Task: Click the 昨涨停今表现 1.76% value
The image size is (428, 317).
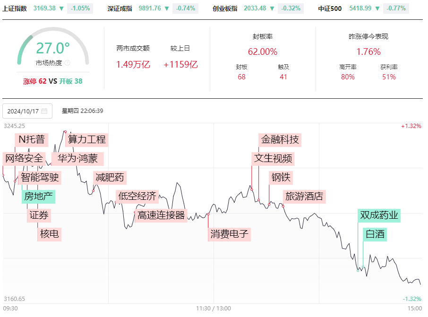Action: tap(368, 51)
